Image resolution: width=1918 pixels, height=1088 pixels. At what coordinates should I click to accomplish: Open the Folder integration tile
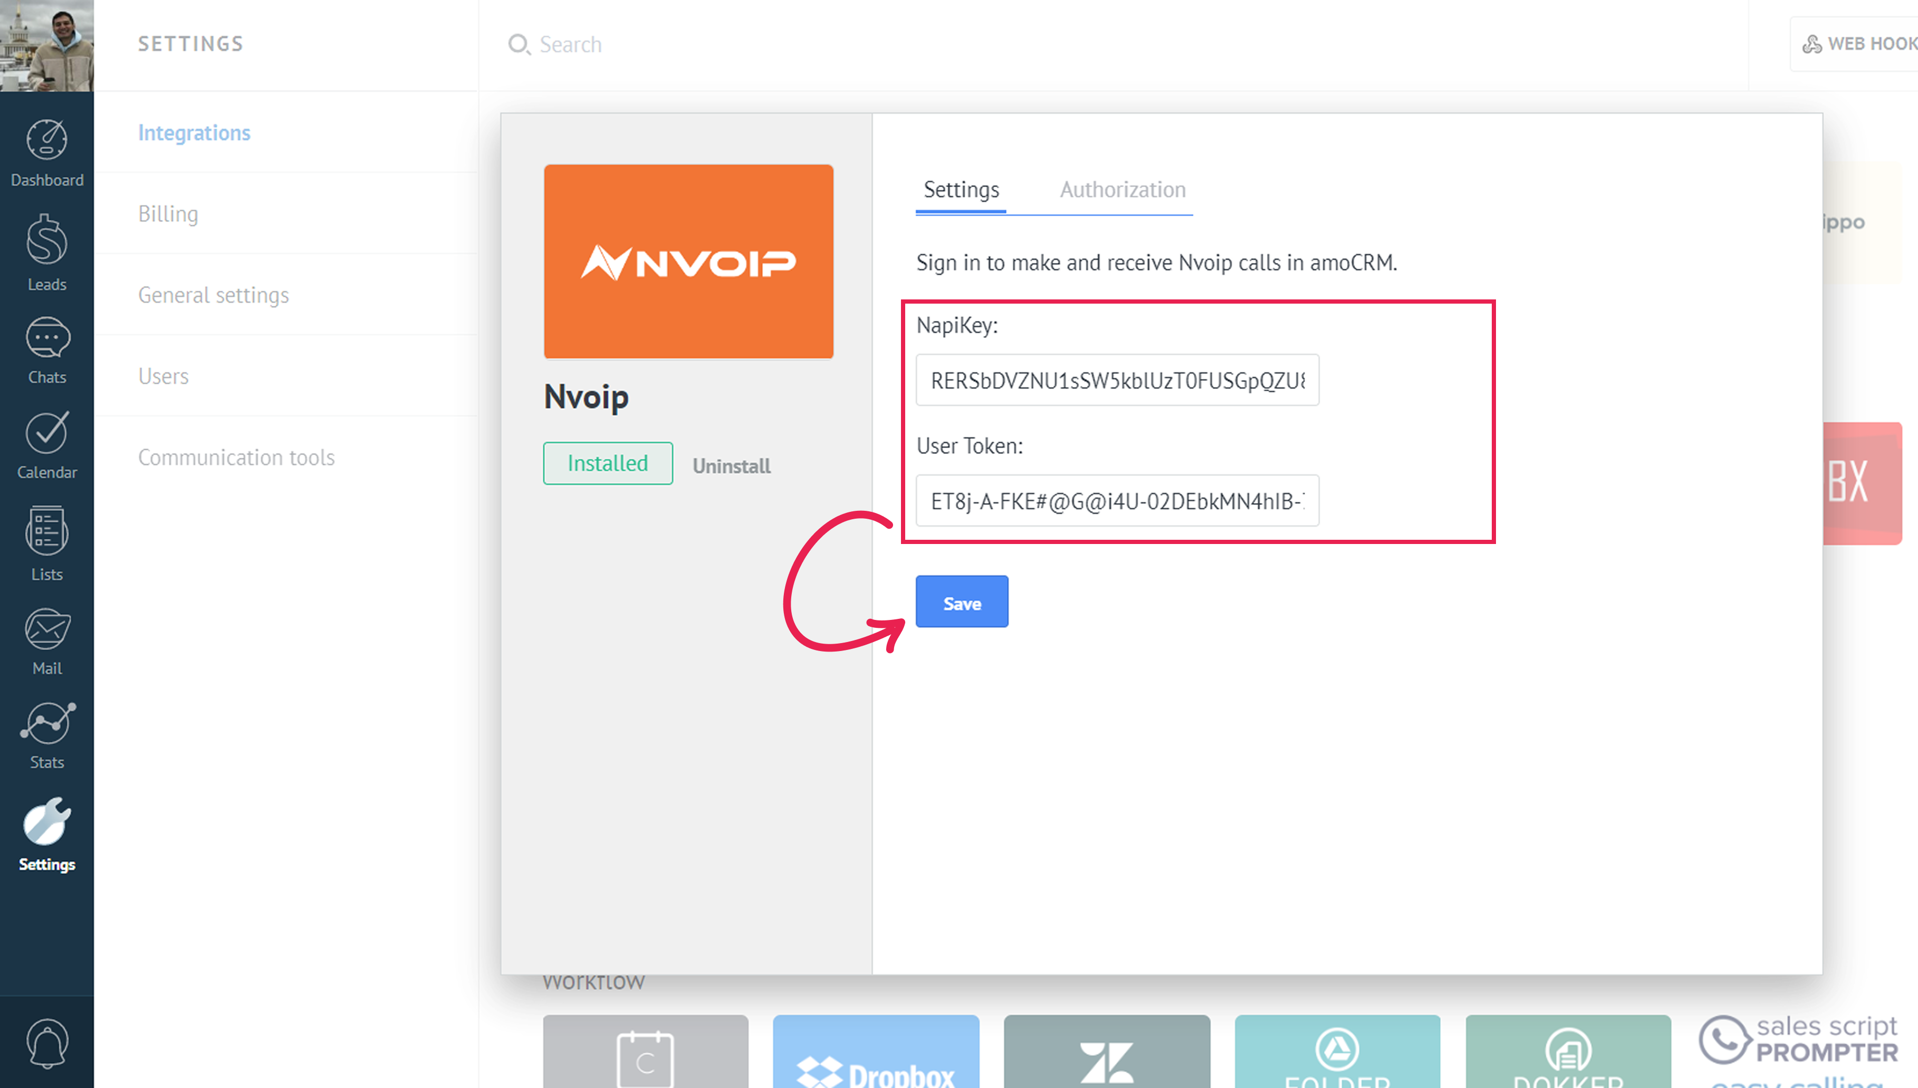1337,1052
